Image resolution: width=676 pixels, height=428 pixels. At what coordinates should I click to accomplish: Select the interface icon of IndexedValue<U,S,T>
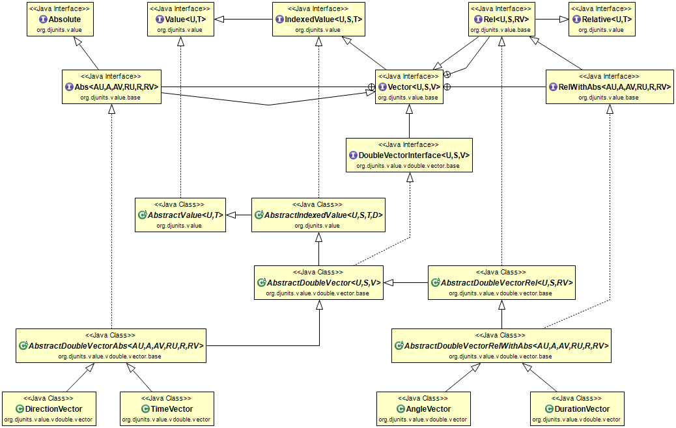(x=280, y=20)
